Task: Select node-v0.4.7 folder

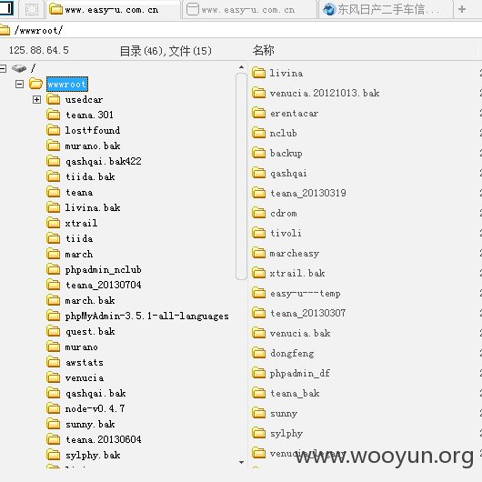Action: pyautogui.click(x=95, y=408)
